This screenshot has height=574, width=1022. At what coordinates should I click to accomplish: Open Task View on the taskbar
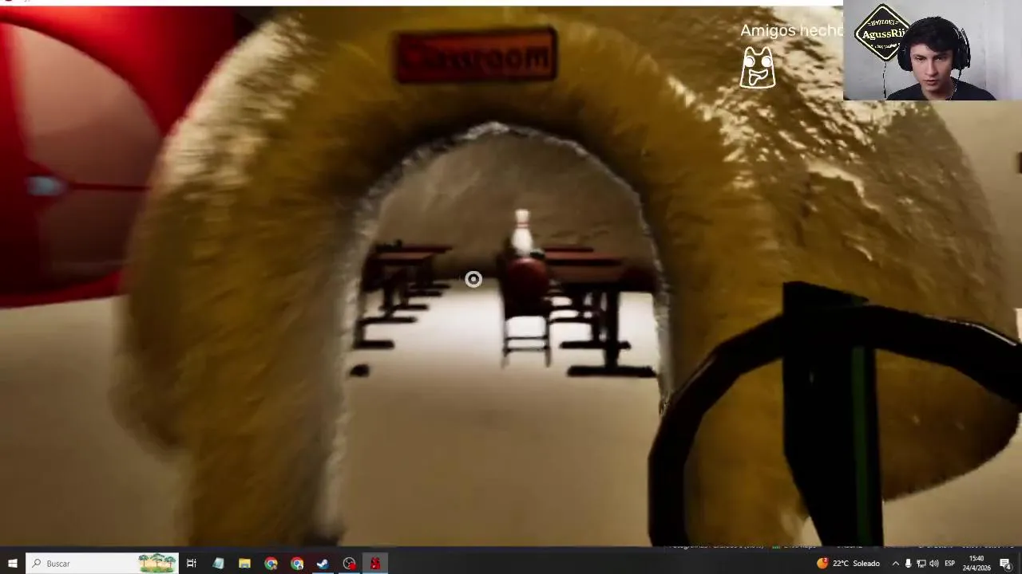(x=192, y=564)
